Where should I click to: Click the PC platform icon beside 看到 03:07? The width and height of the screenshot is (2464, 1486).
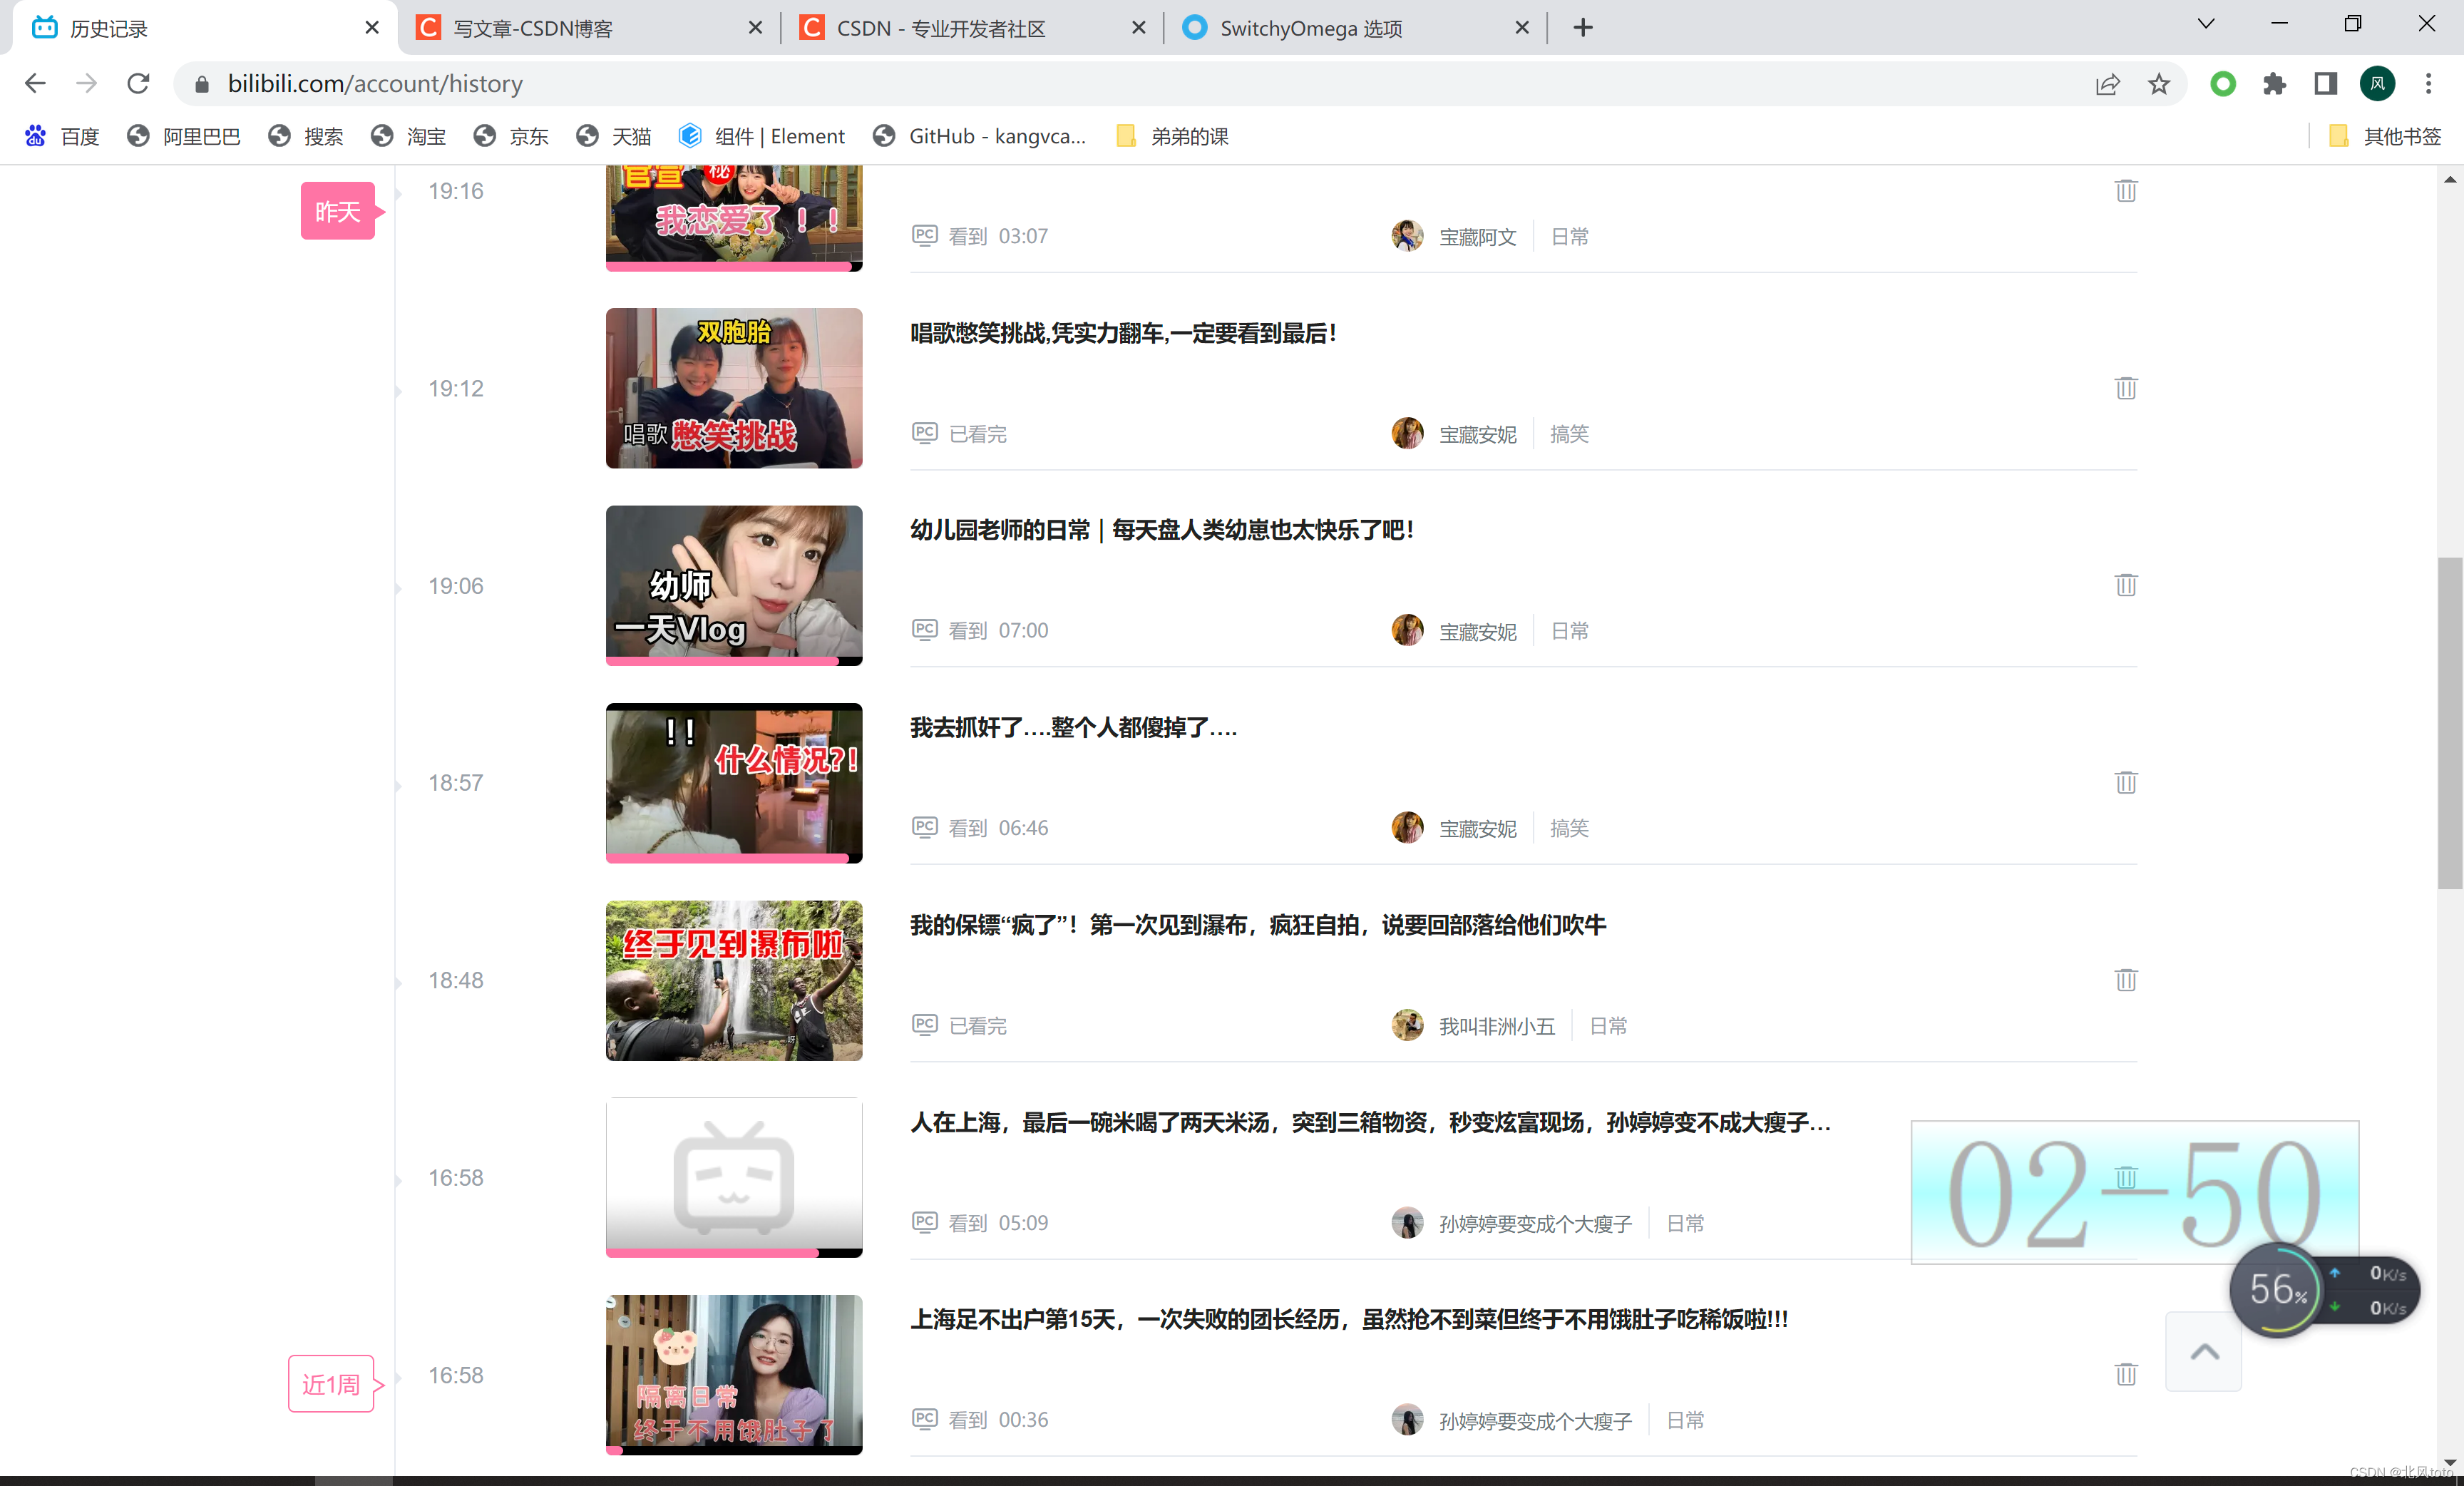pyautogui.click(x=924, y=236)
